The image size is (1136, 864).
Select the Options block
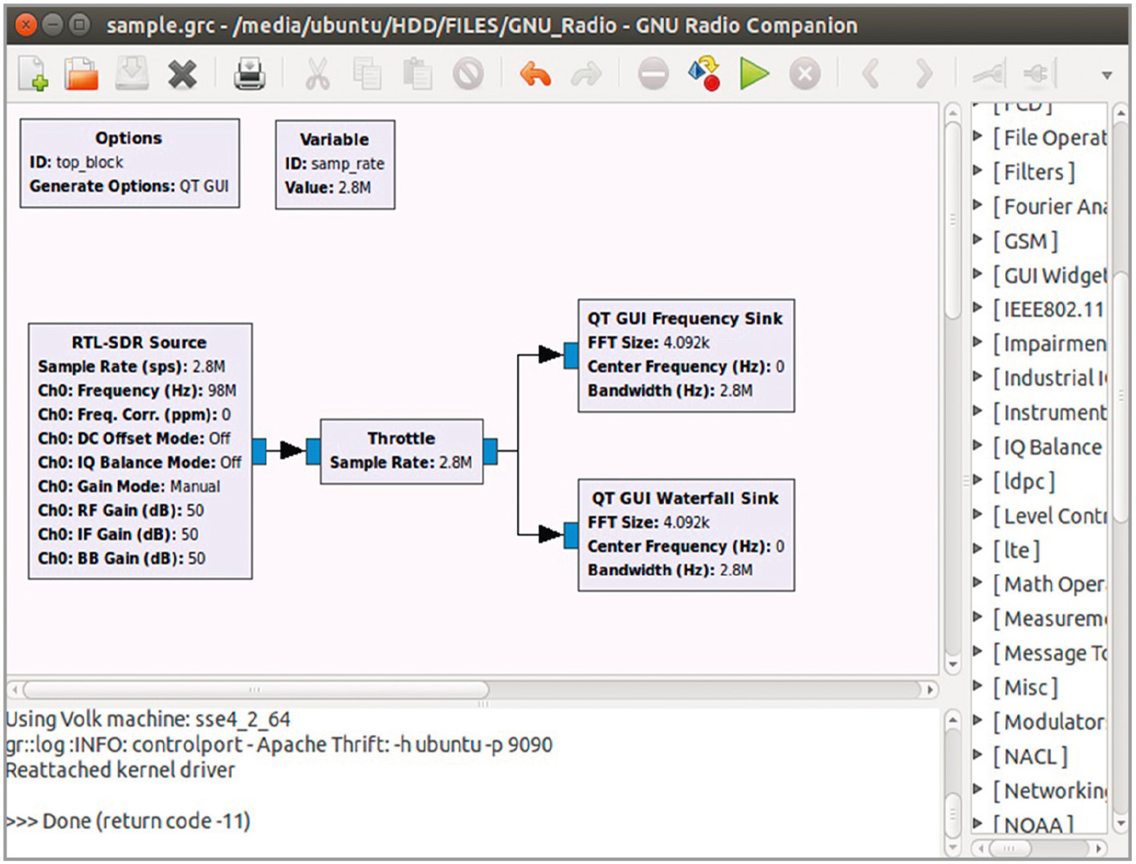point(129,163)
